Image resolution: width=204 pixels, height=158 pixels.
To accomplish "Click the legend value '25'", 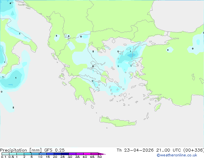I will coord(62,157).
